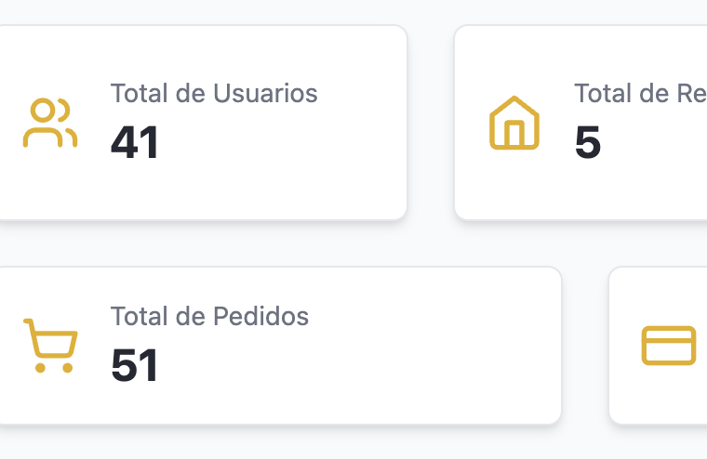This screenshot has height=459, width=707.
Task: Click the partially visible "Total de Re" label
Action: (640, 94)
